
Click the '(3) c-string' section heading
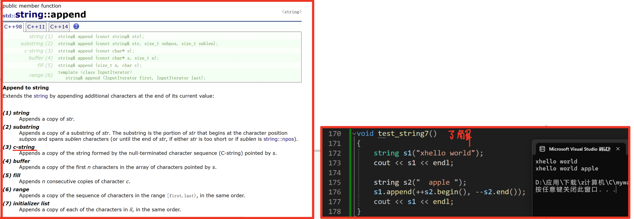[x=19, y=147]
